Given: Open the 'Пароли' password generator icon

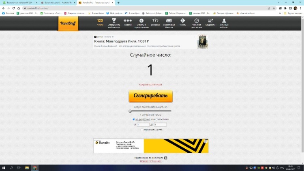Looking at the screenshot, I should pos(128,21).
